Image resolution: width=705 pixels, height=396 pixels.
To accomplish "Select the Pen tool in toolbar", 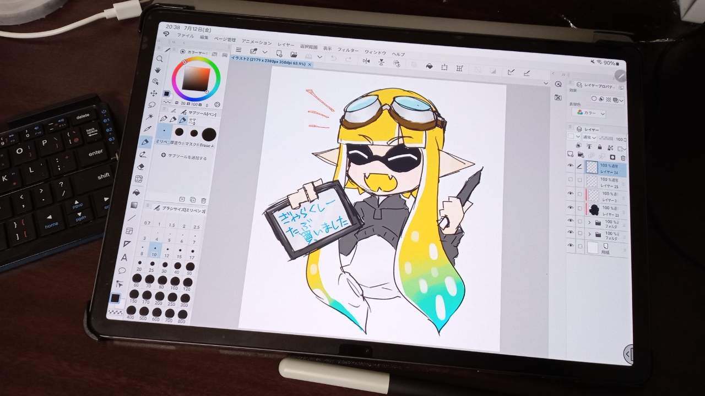I will point(145,141).
